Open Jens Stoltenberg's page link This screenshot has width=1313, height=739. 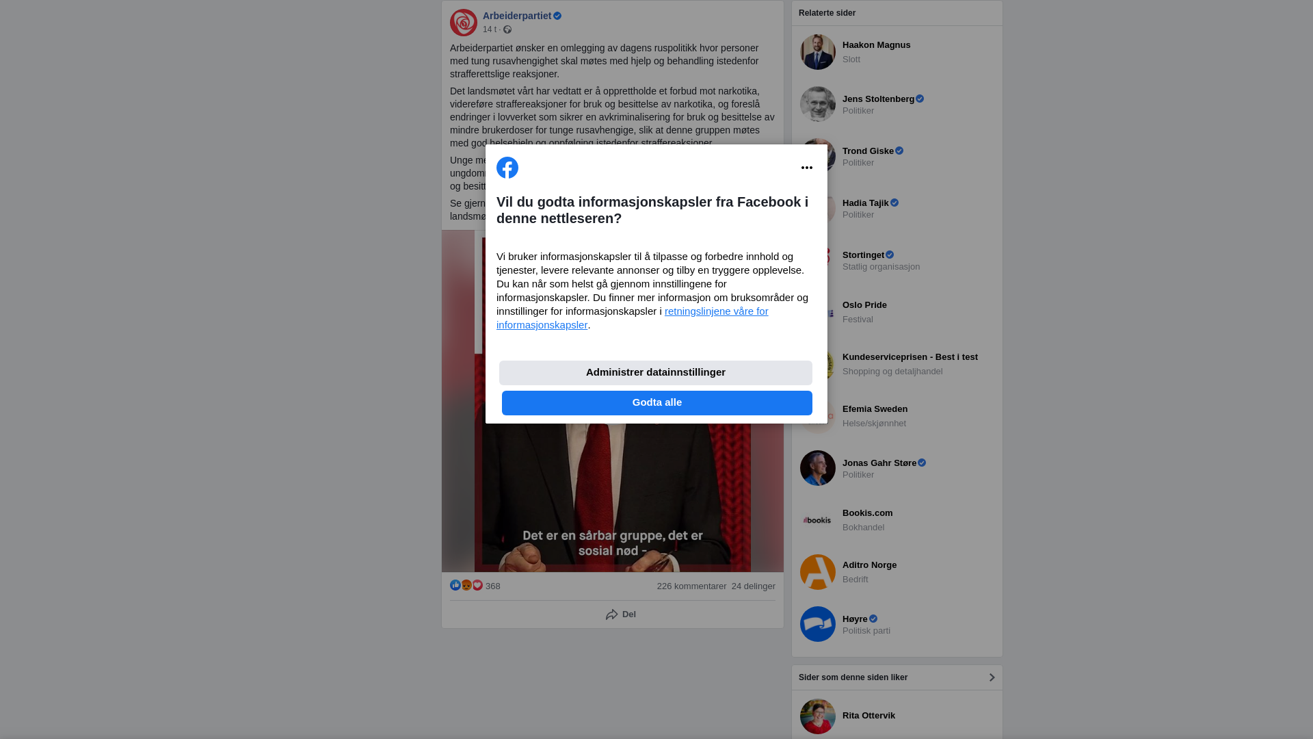(x=878, y=99)
